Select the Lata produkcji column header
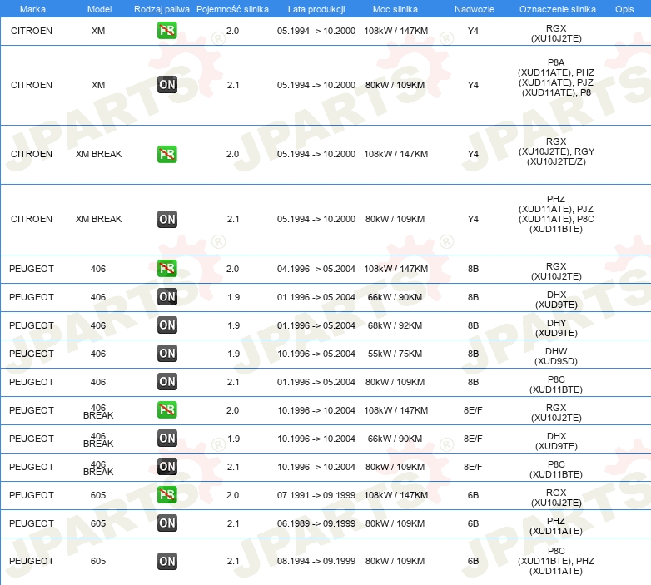Screen dimensions: 651x585 pyautogui.click(x=316, y=9)
